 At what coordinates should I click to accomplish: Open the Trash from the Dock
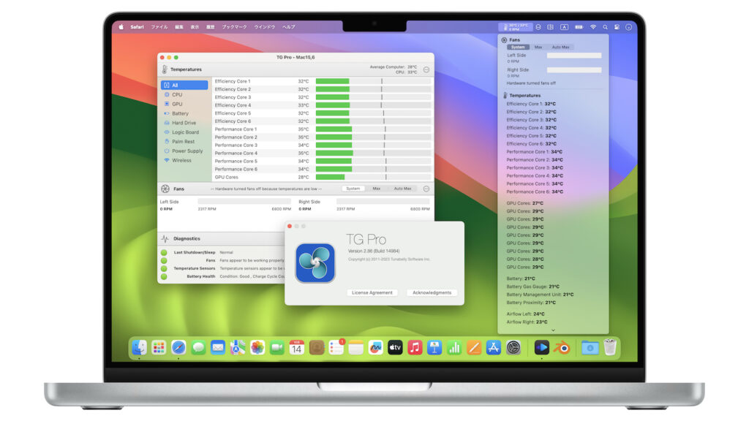pyautogui.click(x=611, y=349)
